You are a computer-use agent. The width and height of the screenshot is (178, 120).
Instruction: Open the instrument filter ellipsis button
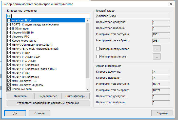pos(156,48)
